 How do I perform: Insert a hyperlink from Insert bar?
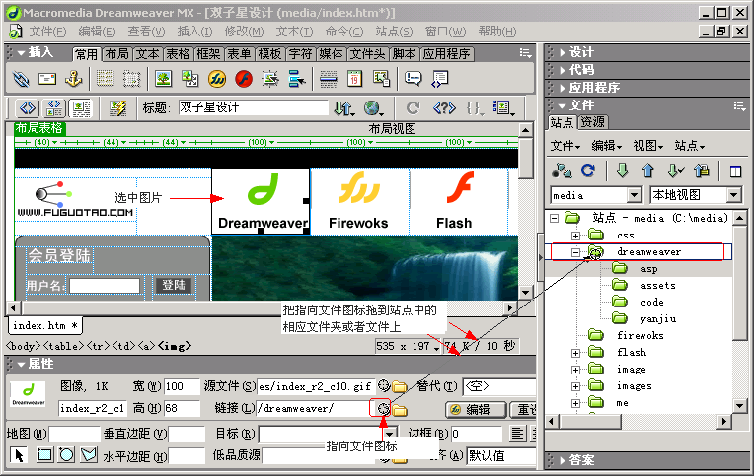[21, 78]
